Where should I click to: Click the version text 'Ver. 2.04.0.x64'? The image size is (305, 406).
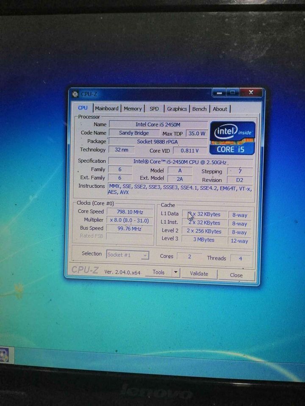(122, 272)
